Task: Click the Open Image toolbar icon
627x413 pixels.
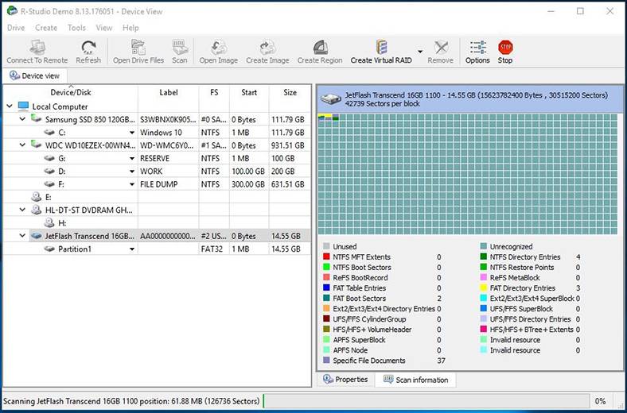Action: (x=218, y=52)
